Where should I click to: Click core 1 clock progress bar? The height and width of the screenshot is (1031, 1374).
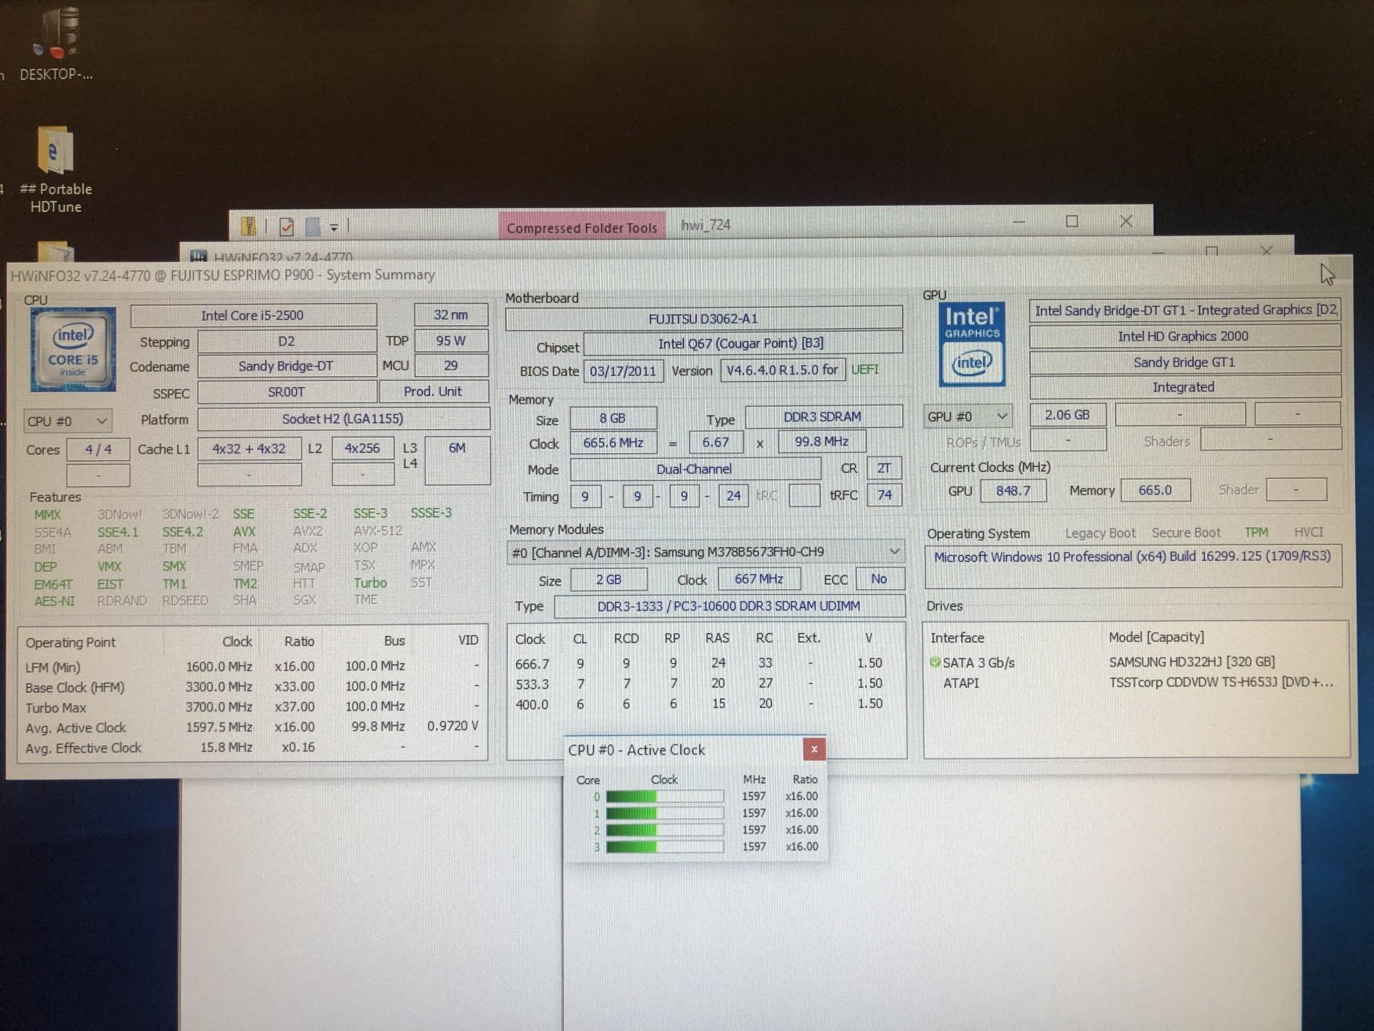(665, 813)
